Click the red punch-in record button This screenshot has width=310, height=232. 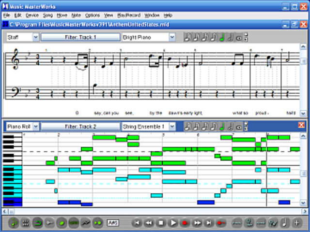click(x=221, y=223)
